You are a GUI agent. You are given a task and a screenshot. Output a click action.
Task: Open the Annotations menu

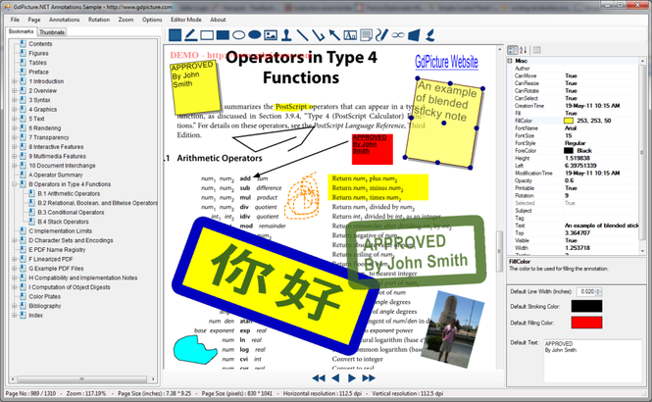pos(64,20)
